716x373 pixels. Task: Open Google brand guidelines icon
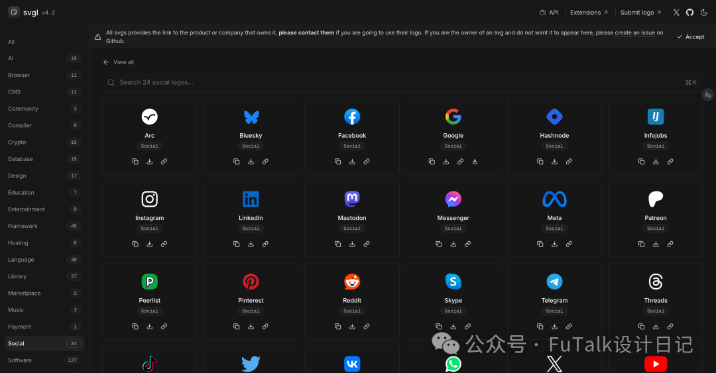(475, 162)
